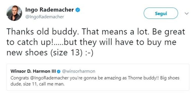Click the @IngoRademacher handle under the name
This screenshot has width=194, height=93.
[x=45, y=17]
